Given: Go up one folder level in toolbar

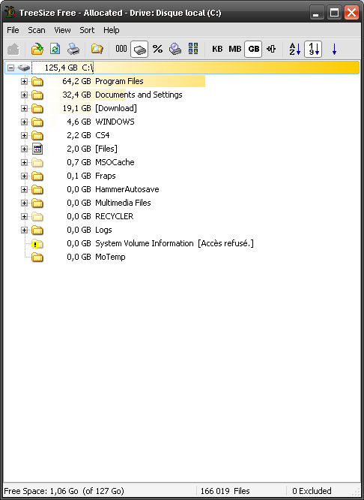Looking at the screenshot, I should point(13,50).
